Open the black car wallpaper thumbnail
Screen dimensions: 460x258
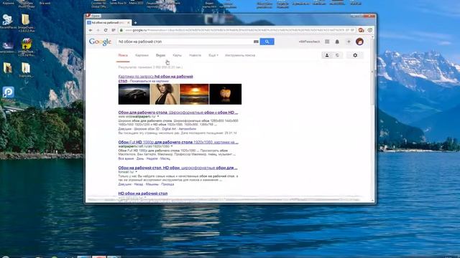[134, 94]
